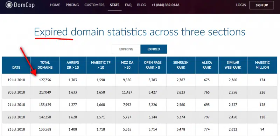The width and height of the screenshot is (280, 136).
Task: Open the FAQ page
Action: 128,5
